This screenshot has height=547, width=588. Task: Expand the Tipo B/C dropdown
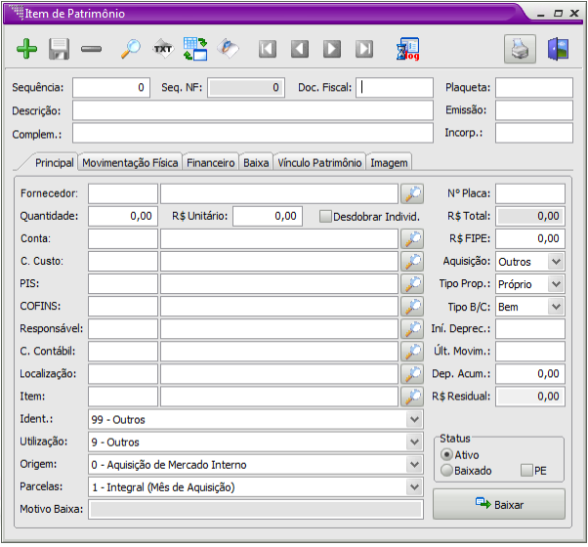tap(556, 307)
